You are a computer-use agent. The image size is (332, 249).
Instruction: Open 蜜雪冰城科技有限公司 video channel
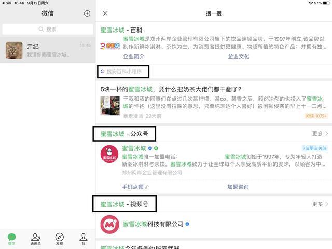153,224
